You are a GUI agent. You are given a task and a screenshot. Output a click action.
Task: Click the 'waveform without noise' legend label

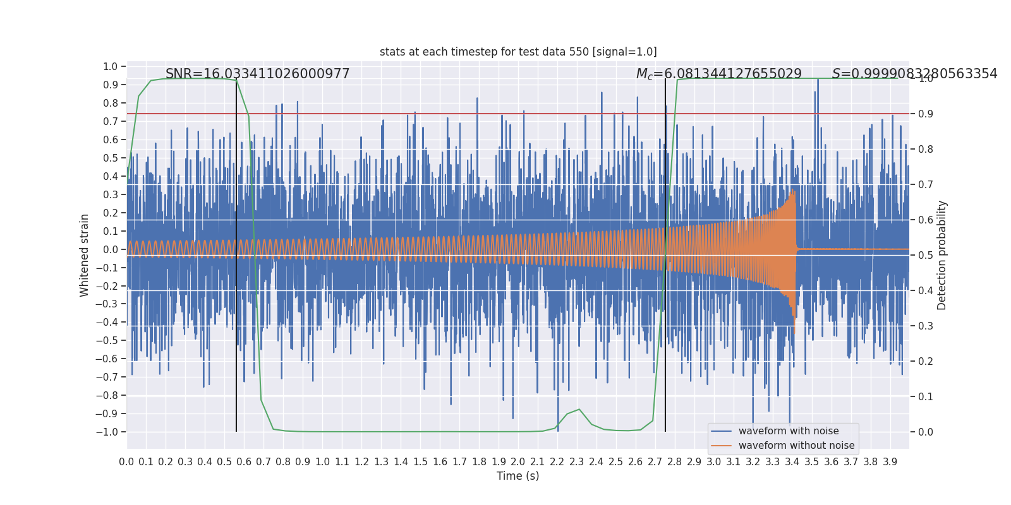click(796, 446)
